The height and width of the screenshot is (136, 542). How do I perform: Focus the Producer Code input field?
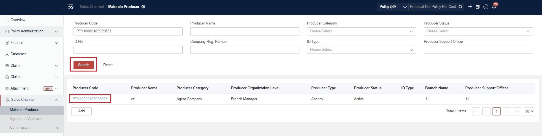pos(128,31)
